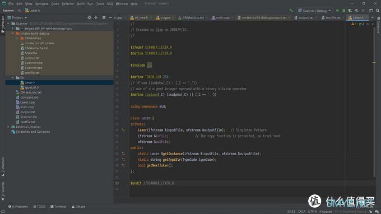The width and height of the screenshot is (381, 214).
Task: Change file encoding via UTF-8 indicator
Action: [312, 212]
